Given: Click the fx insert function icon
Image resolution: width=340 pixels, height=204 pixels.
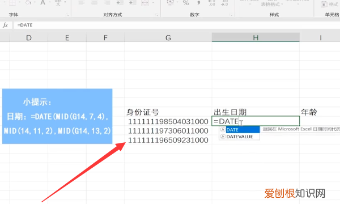Looking at the screenshot, I should [5, 25].
